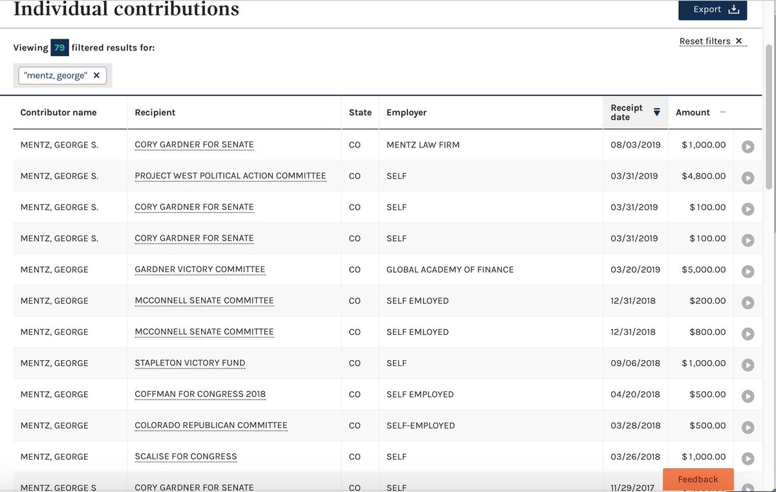Expand details for the Scalise for Congress row
The height and width of the screenshot is (492, 776).
[x=748, y=458]
